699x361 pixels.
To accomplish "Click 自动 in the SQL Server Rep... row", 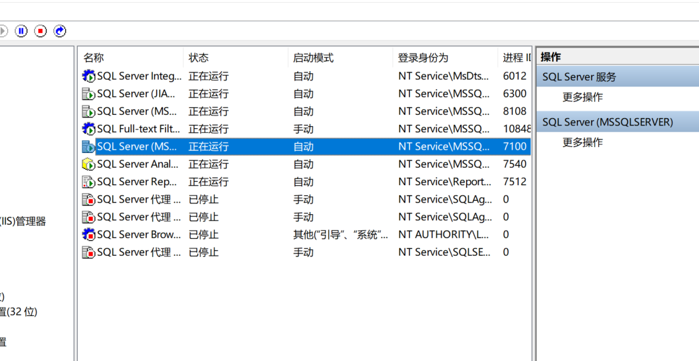I will [x=304, y=182].
